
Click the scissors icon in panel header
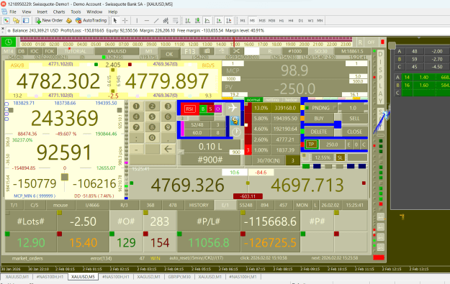pos(236,51)
